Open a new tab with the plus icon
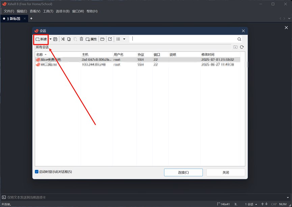Viewport: 292px width, 207px height. tap(31, 19)
